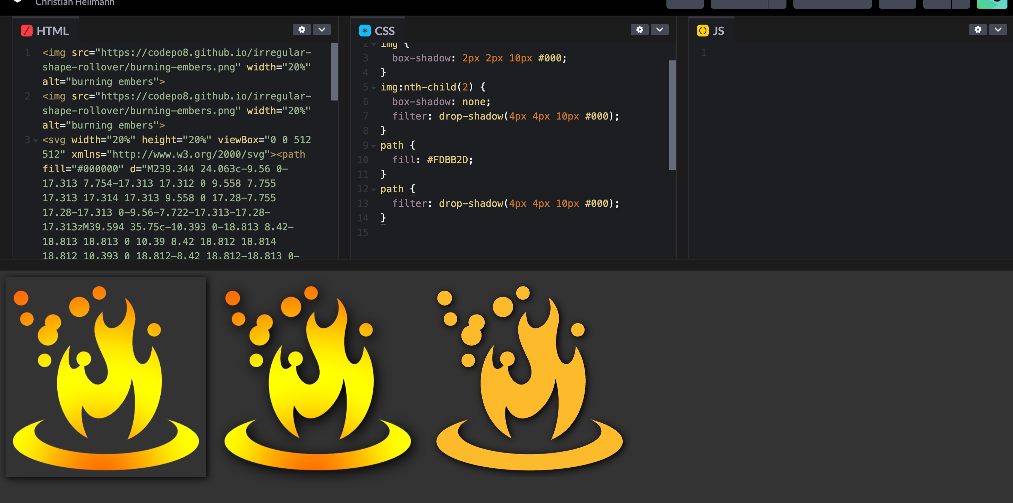
Task: Open author Christian Heilmann's profile link
Action: click(75, 3)
